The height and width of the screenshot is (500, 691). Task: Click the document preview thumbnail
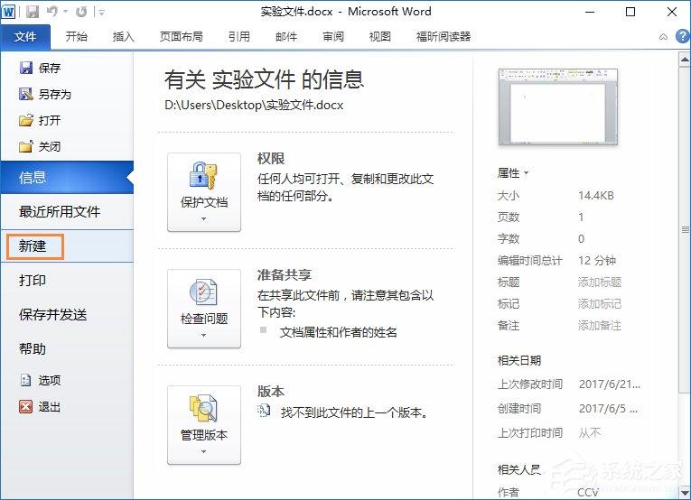click(x=558, y=107)
